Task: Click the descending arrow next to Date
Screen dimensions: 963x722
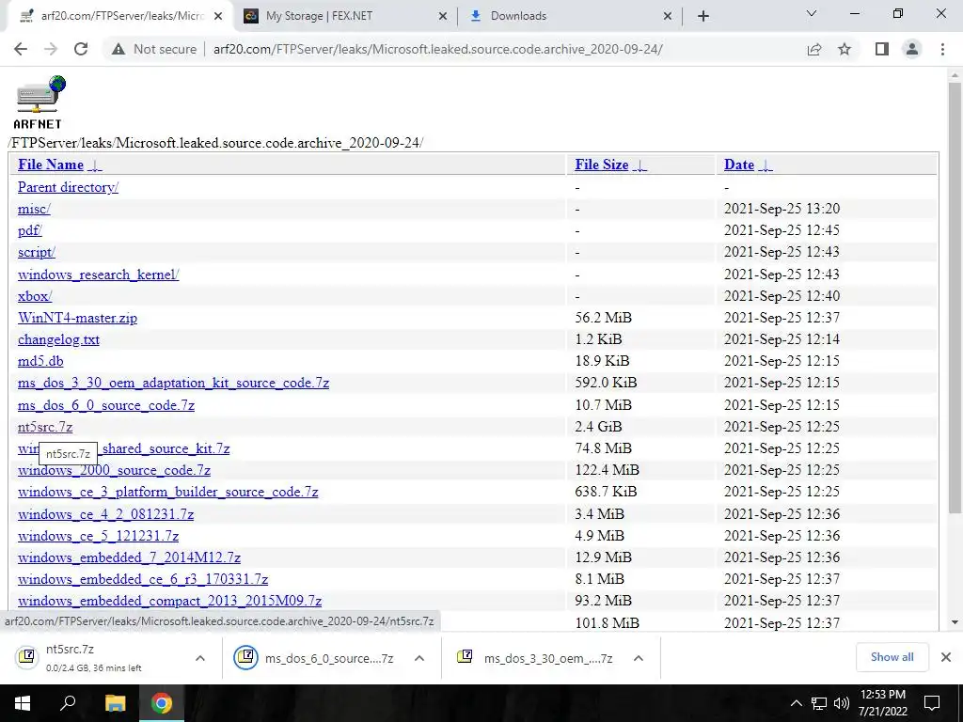Action: pos(766,165)
